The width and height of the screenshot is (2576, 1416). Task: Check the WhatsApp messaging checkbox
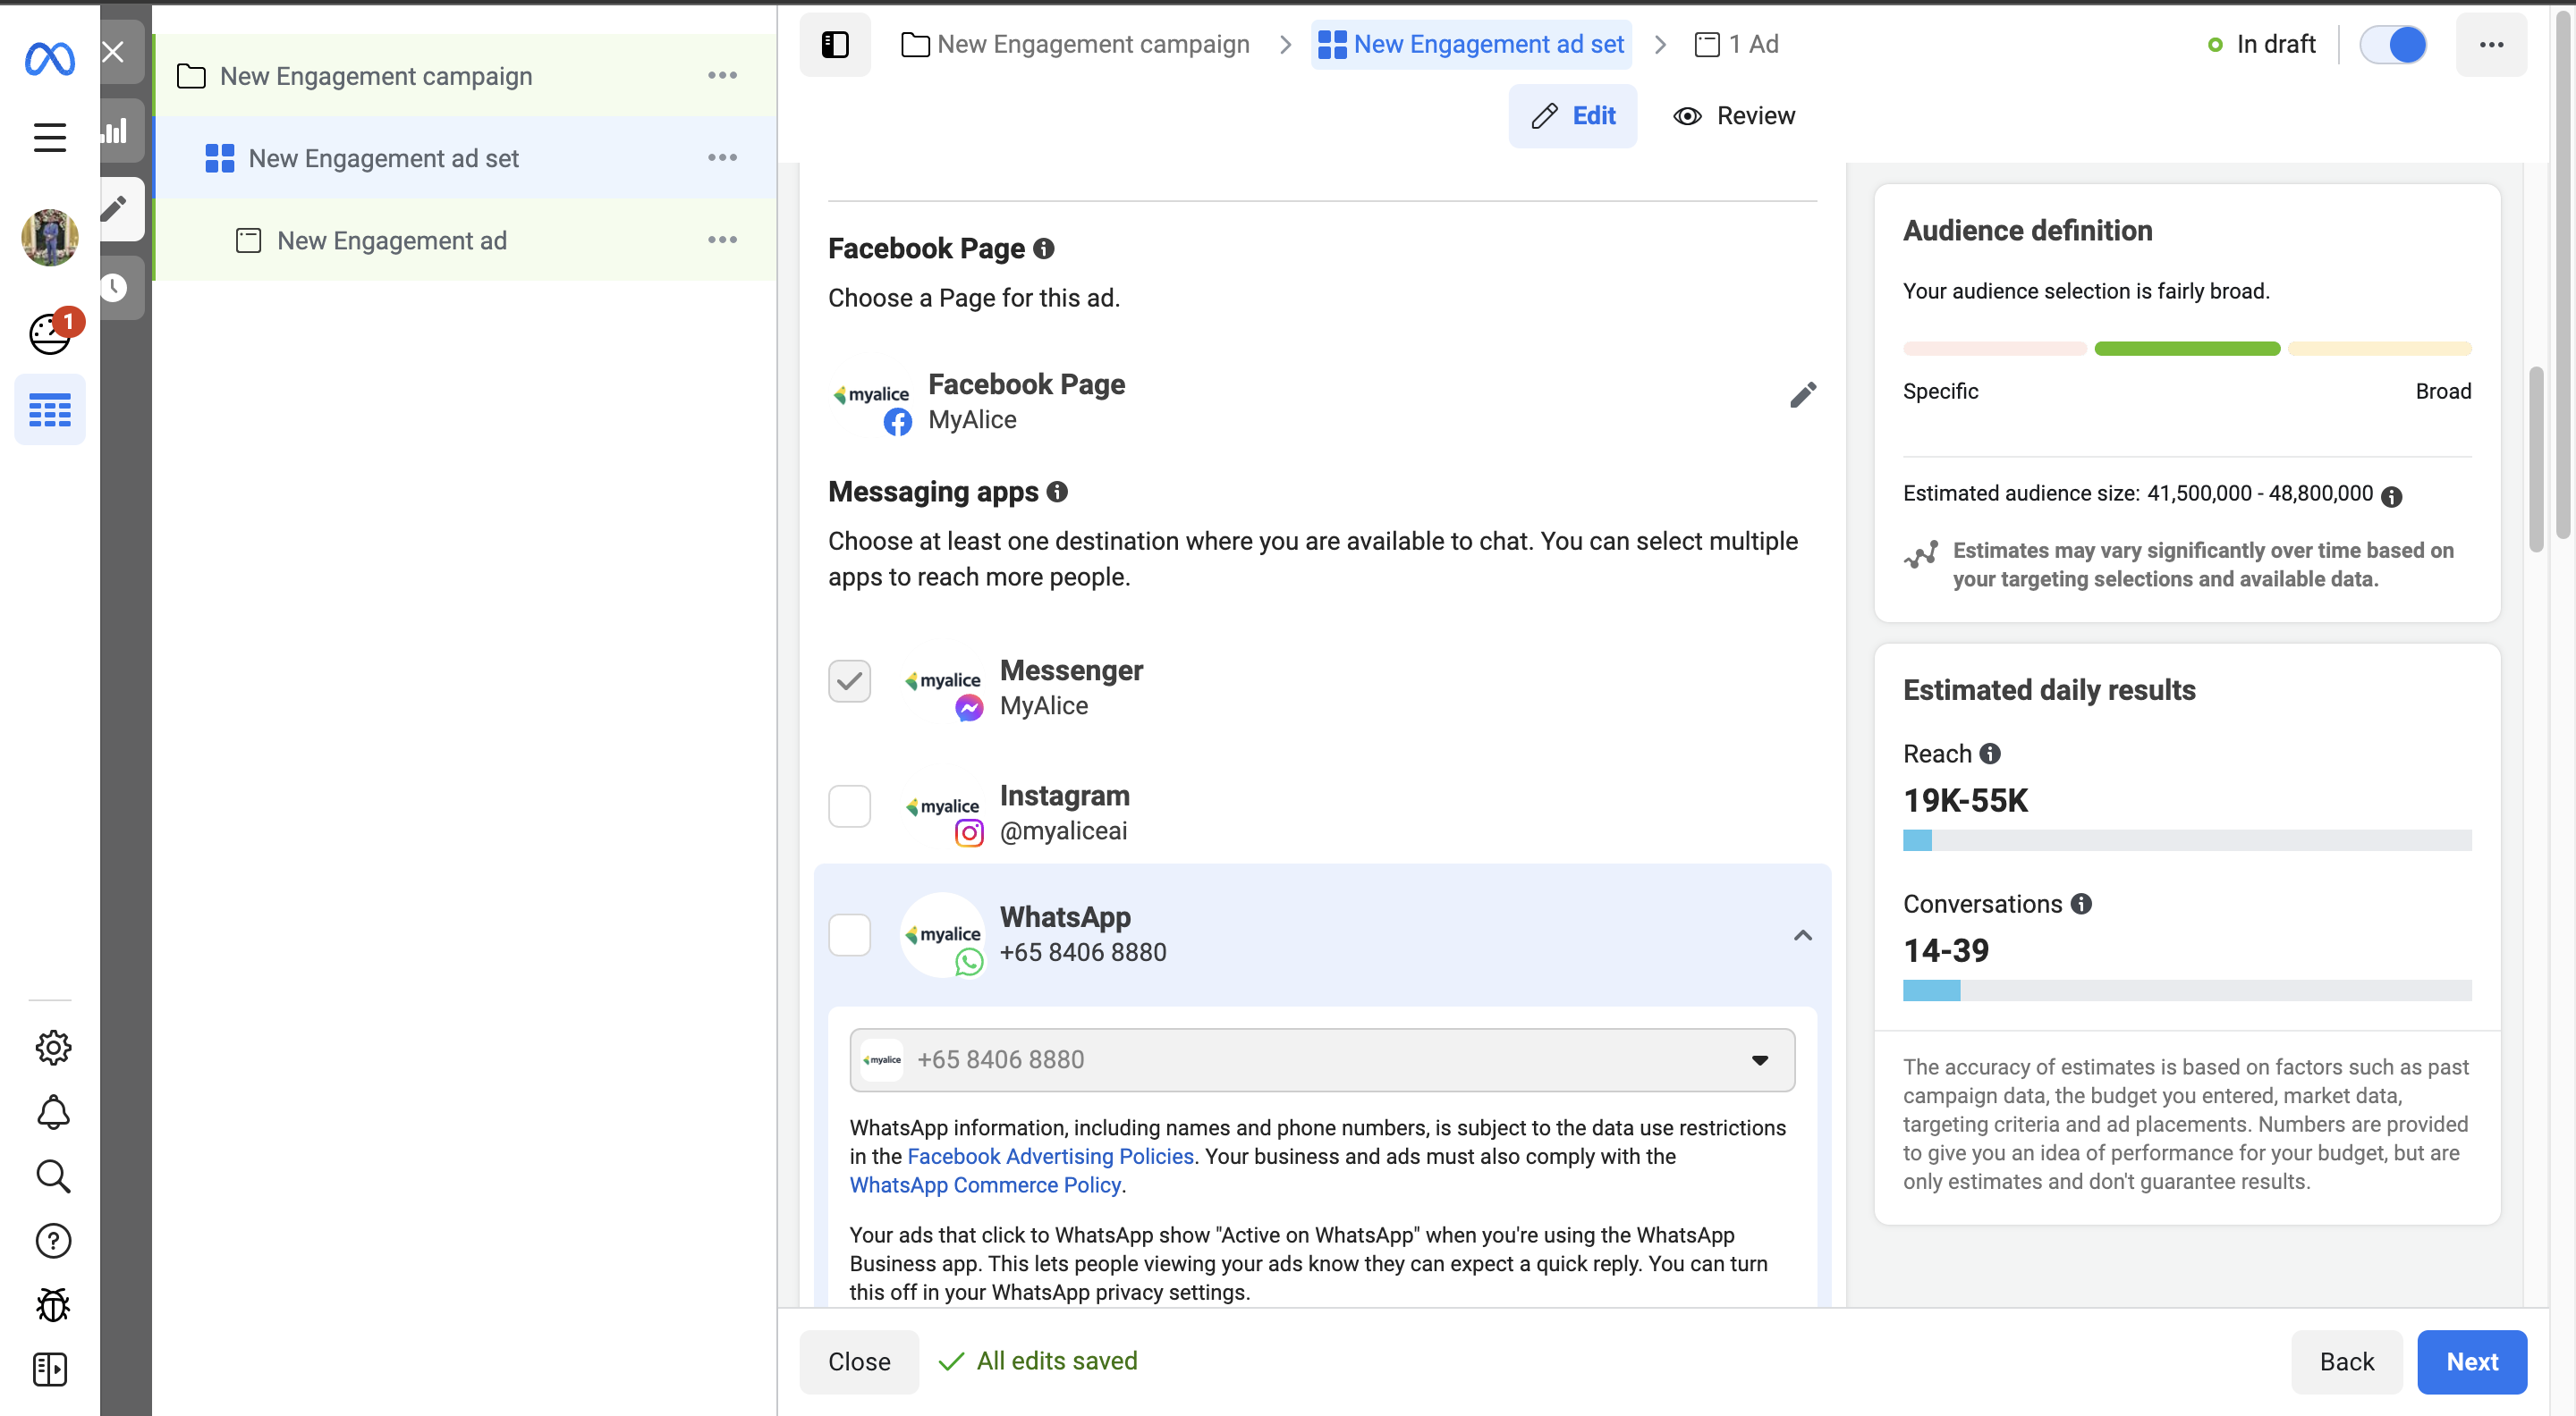[x=849, y=935]
